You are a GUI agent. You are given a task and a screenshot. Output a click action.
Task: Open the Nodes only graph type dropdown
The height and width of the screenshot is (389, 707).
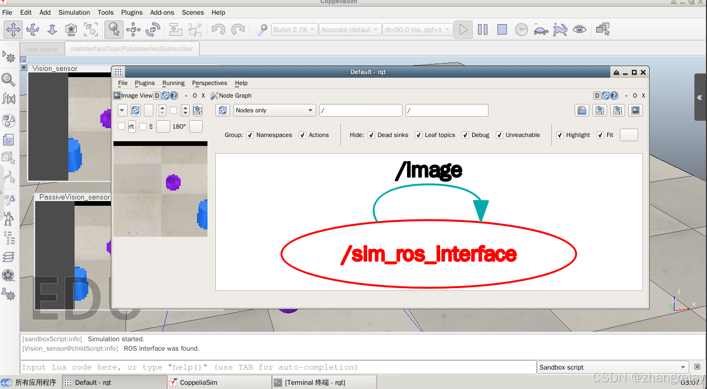pyautogui.click(x=274, y=110)
